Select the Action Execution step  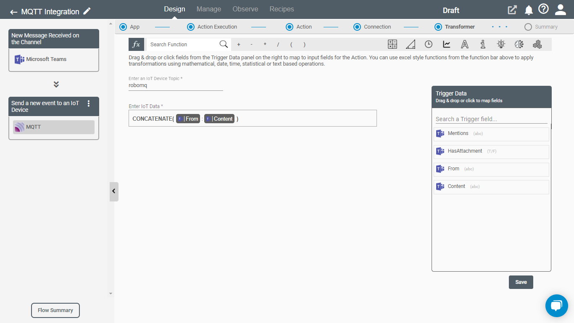click(x=191, y=27)
